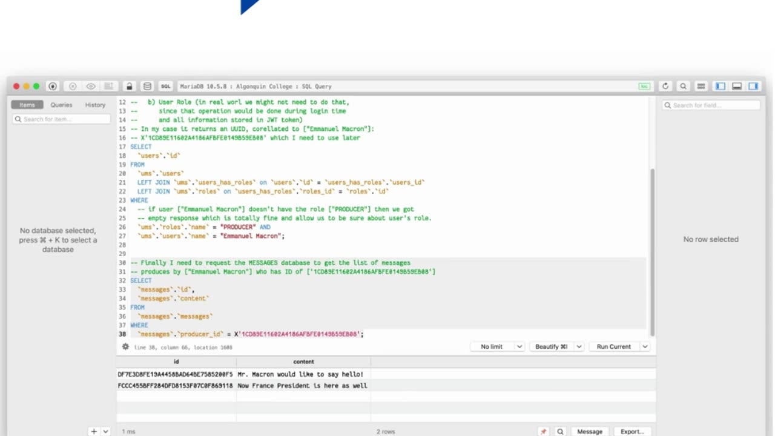This screenshot has height=436, width=775.
Task: Open the No limit dropdown
Action: [x=498, y=346]
